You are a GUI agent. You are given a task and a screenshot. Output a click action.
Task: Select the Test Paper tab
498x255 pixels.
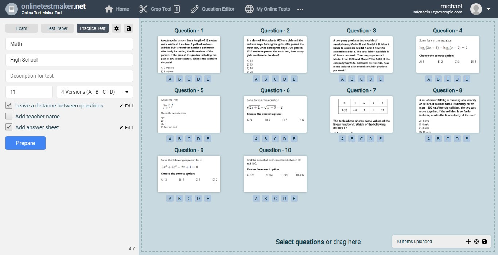click(x=57, y=28)
